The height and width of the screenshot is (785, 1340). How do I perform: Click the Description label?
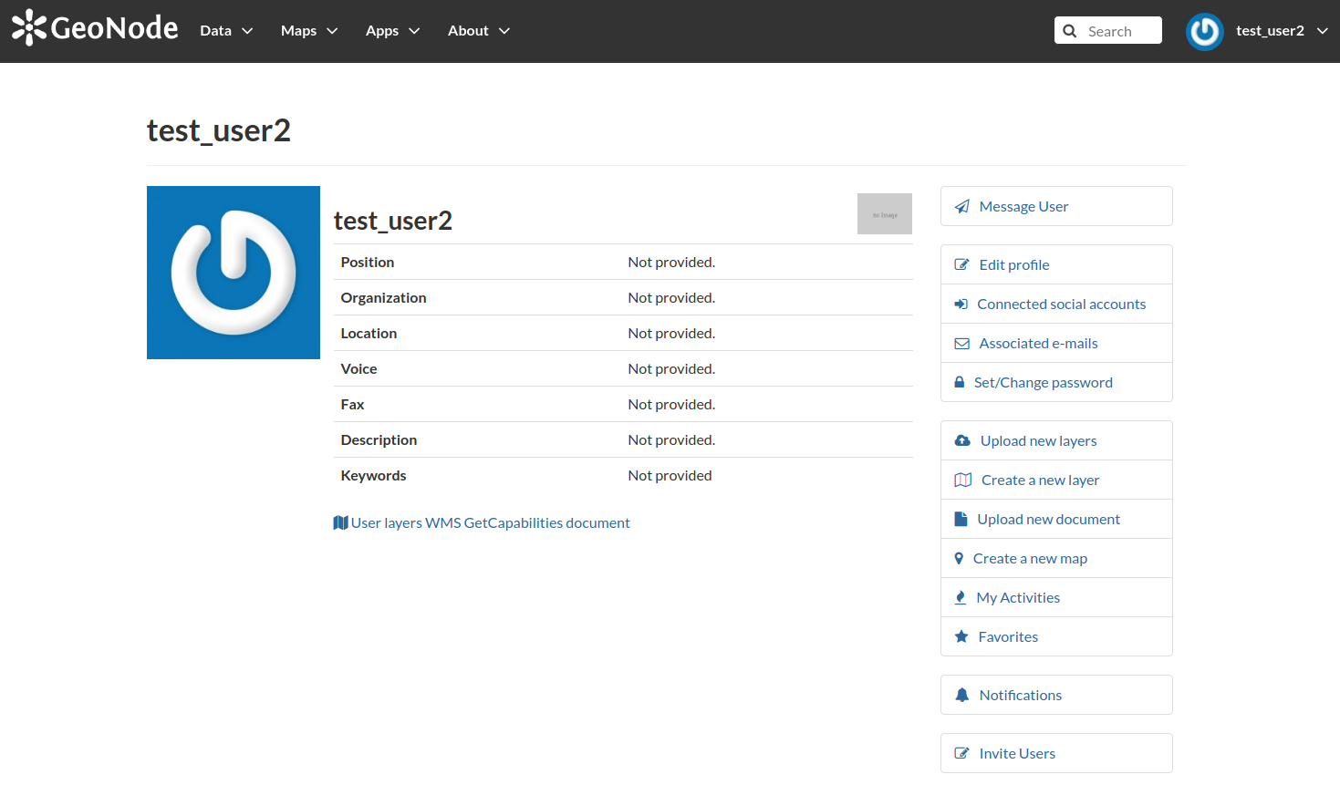tap(379, 440)
